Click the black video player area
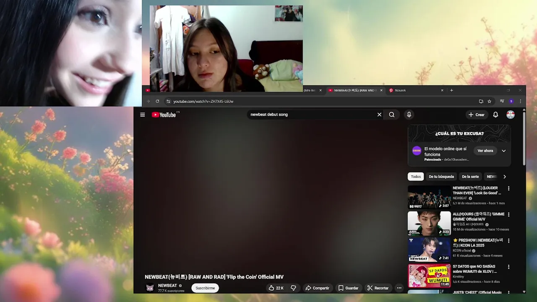Viewport: 537px width, 302px height. 271,195
